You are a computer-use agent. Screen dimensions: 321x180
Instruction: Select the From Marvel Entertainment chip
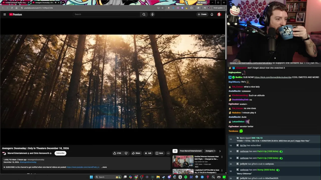[x=191, y=151]
